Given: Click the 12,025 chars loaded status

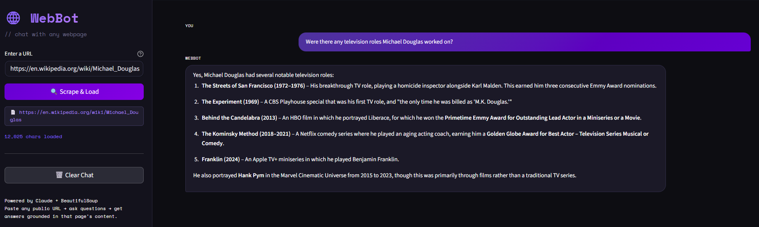Looking at the screenshot, I should point(33,137).
